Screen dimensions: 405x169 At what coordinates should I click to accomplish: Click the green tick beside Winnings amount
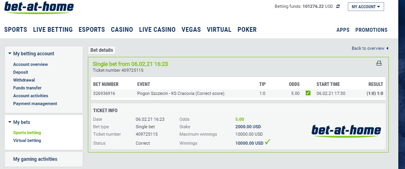point(268,142)
